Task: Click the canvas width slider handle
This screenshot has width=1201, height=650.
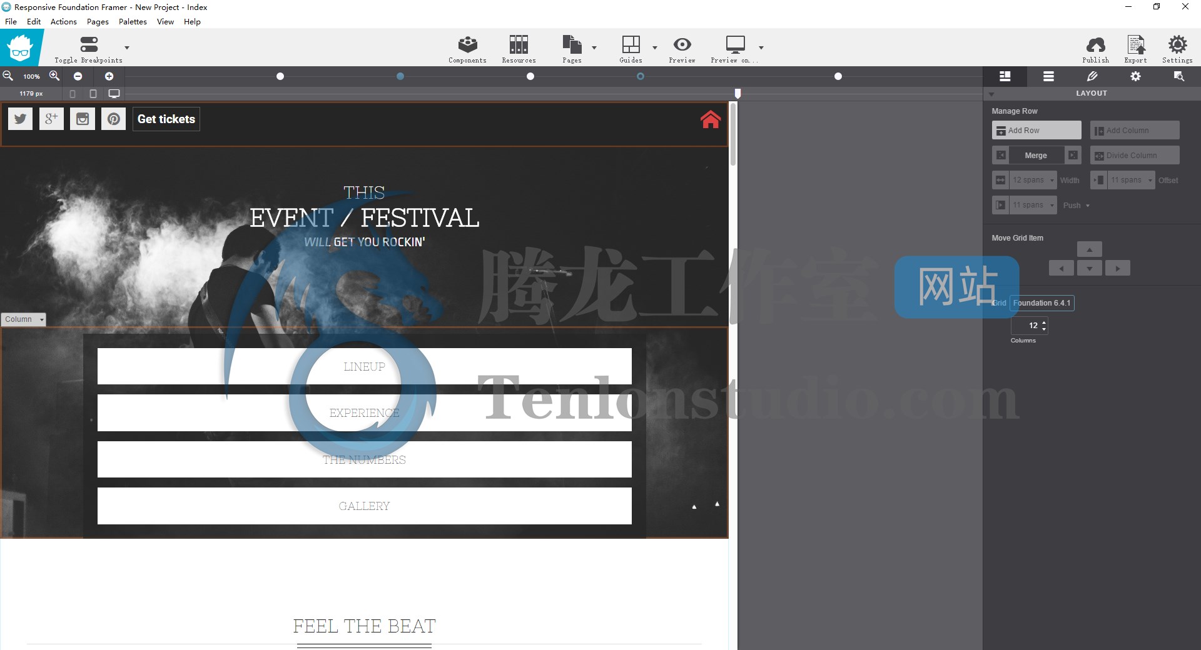Action: [737, 94]
